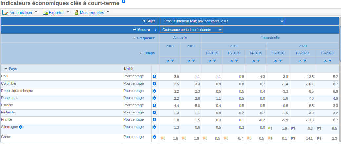
Task: Click the Temps dimension link
Action: tap(149, 53)
